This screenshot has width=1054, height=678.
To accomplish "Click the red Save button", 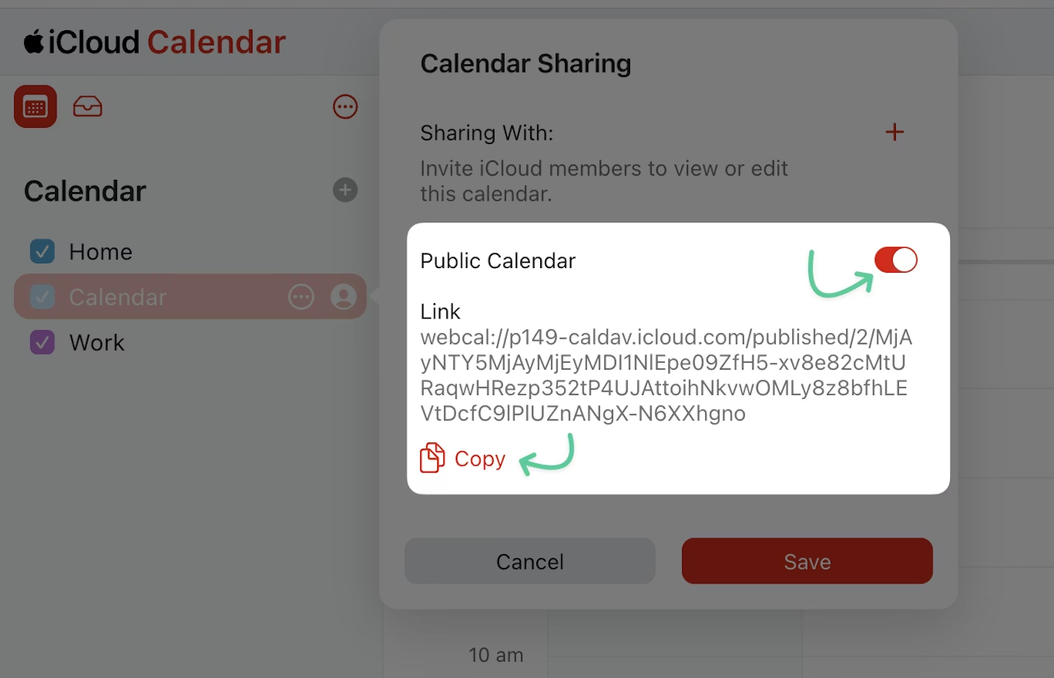I will pyautogui.click(x=807, y=561).
